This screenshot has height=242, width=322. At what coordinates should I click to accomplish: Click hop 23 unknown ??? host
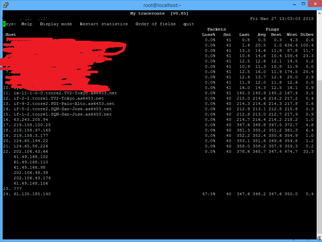[x=18, y=189]
